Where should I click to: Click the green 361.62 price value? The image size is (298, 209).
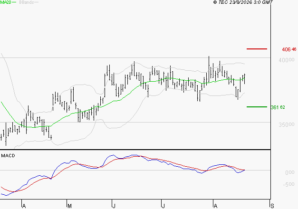tap(278, 107)
